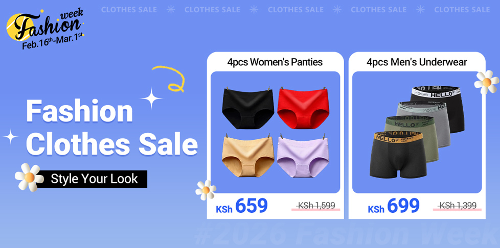Viewport: 500px width, 248px height.
Task: Click the KSh 699 sale price
Action: (x=394, y=206)
